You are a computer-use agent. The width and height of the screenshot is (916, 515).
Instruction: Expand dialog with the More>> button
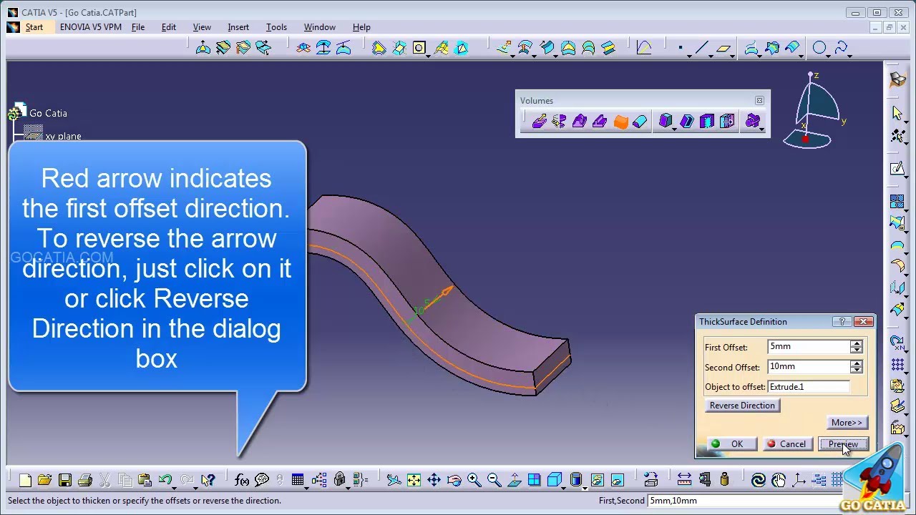[x=847, y=423]
